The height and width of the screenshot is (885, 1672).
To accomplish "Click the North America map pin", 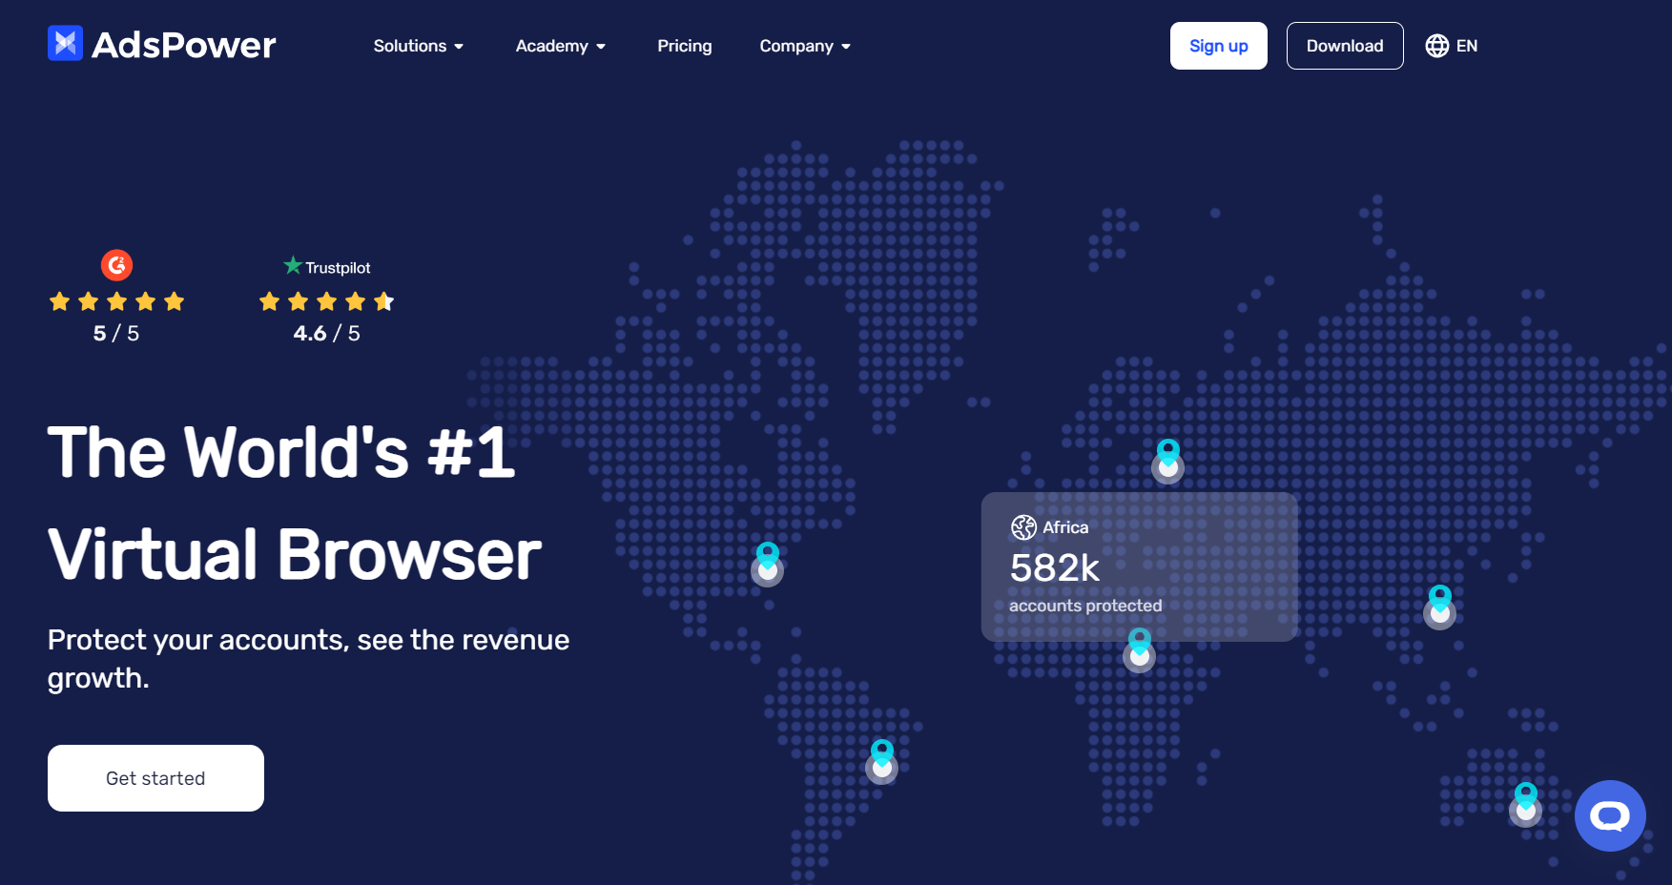I will [768, 564].
